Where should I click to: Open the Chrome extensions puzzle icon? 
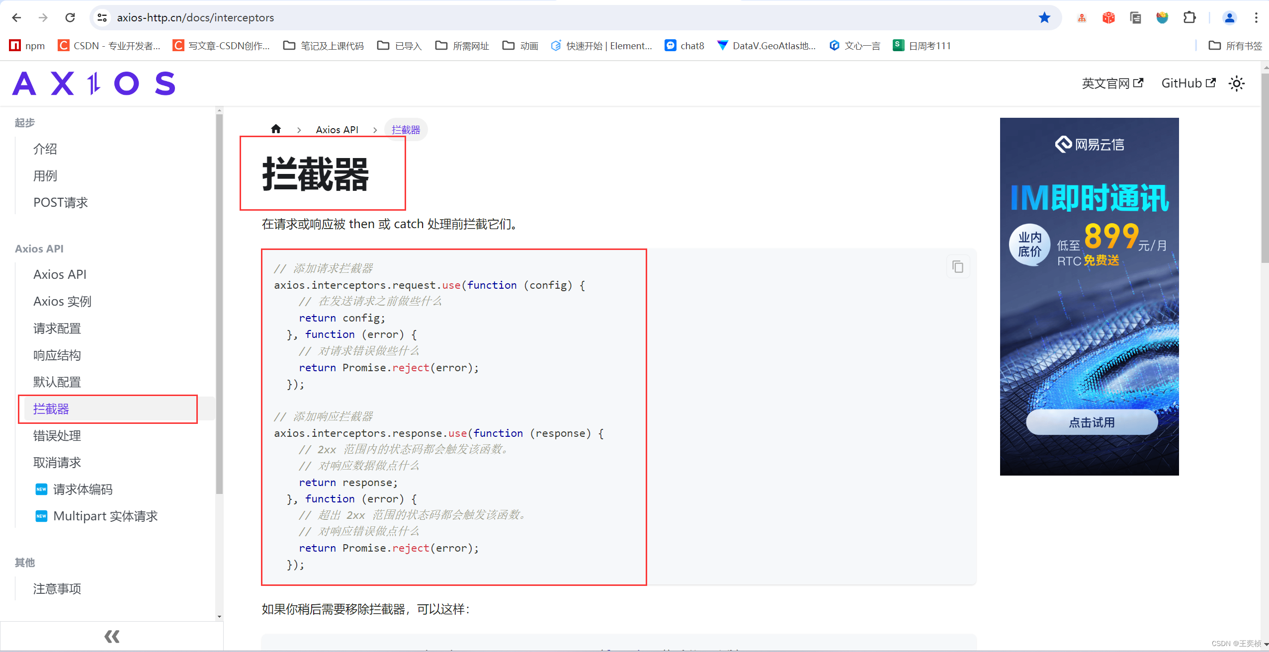coord(1189,17)
